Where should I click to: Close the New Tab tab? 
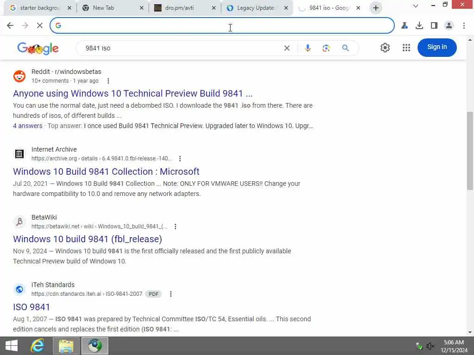pyautogui.click(x=142, y=8)
